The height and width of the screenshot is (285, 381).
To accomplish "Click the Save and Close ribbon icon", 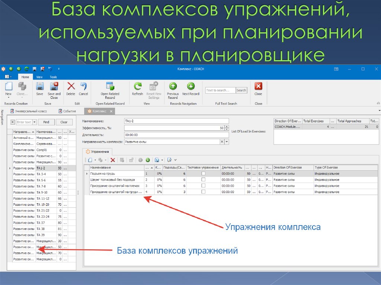I will tap(54, 86).
